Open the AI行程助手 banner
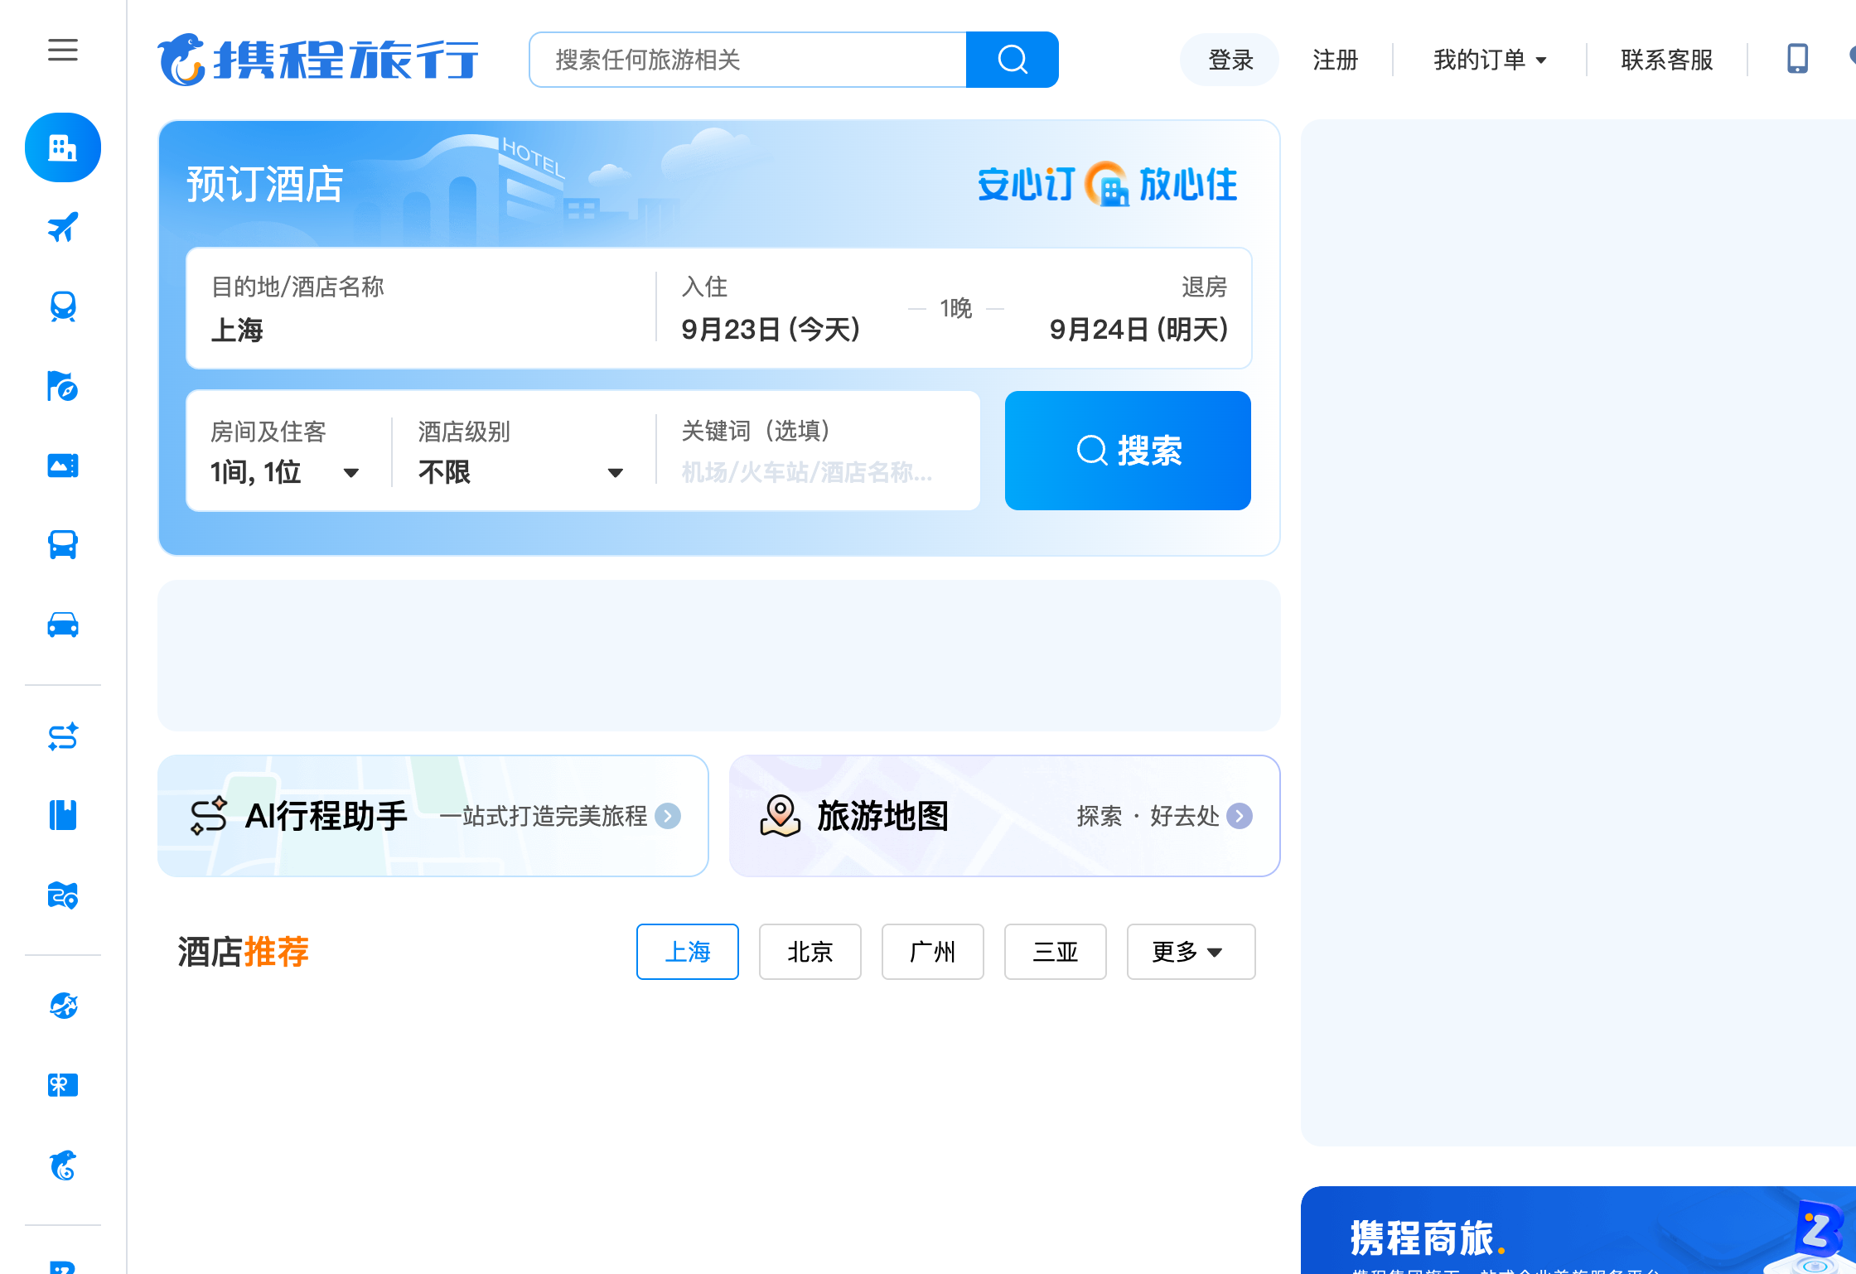The image size is (1856, 1274). pyautogui.click(x=433, y=816)
